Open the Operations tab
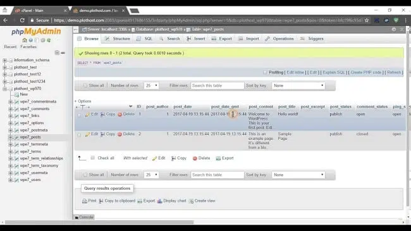This screenshot has height=231, width=411. 279,39
